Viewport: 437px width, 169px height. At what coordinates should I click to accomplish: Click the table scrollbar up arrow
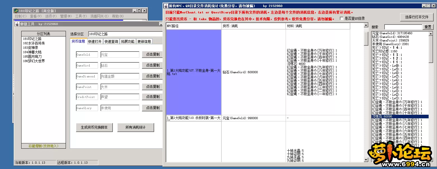366,25
